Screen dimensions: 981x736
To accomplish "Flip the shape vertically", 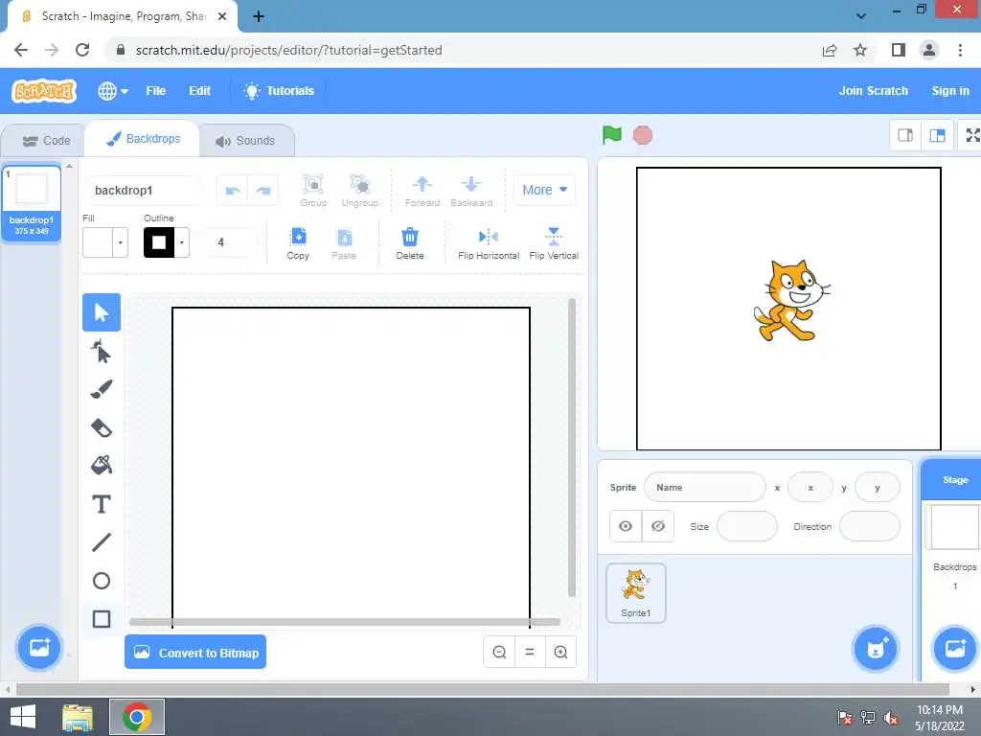I will coord(554,243).
